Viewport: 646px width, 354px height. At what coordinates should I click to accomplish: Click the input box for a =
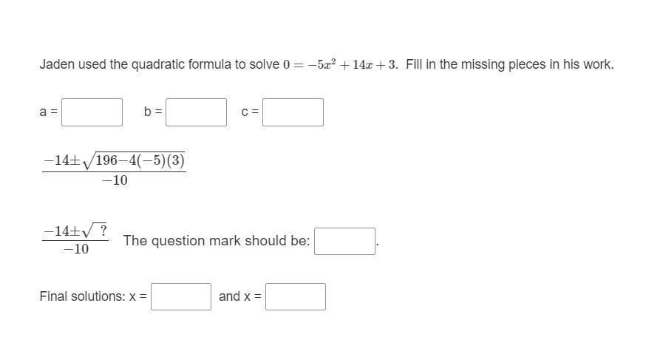point(92,112)
